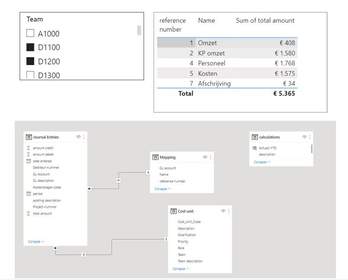Select the KP omzet row
The width and height of the screenshot is (348, 280).
(x=227, y=53)
